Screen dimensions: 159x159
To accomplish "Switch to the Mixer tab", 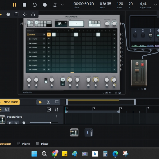I will click(42, 144).
